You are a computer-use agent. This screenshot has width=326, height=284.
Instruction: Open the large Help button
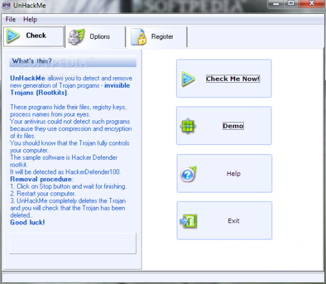(224, 173)
